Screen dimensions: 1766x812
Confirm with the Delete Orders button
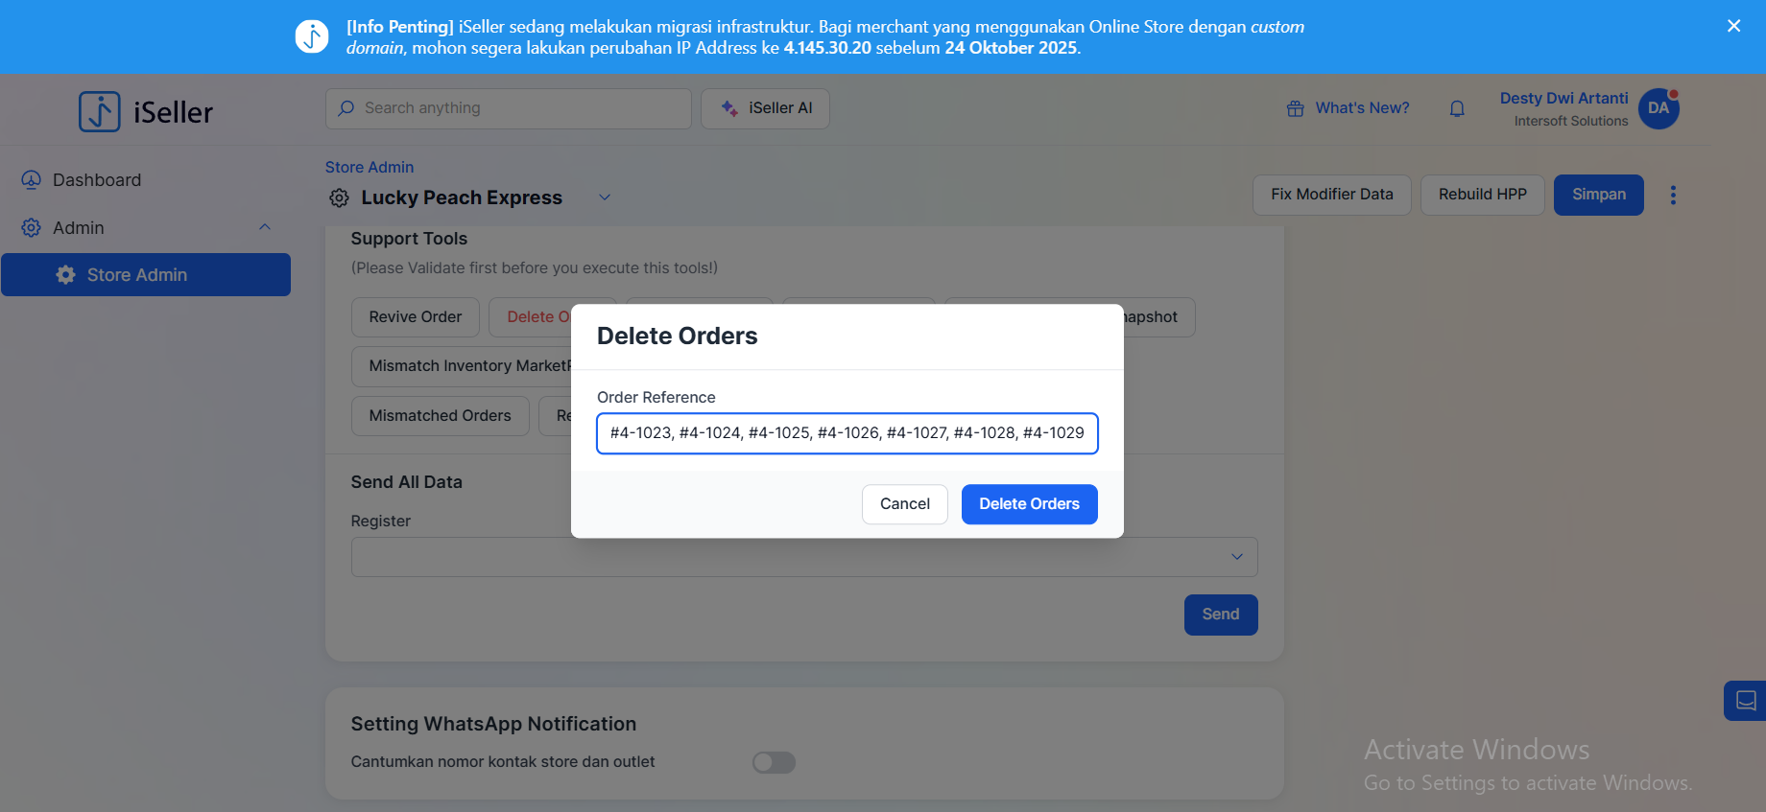tap(1029, 504)
